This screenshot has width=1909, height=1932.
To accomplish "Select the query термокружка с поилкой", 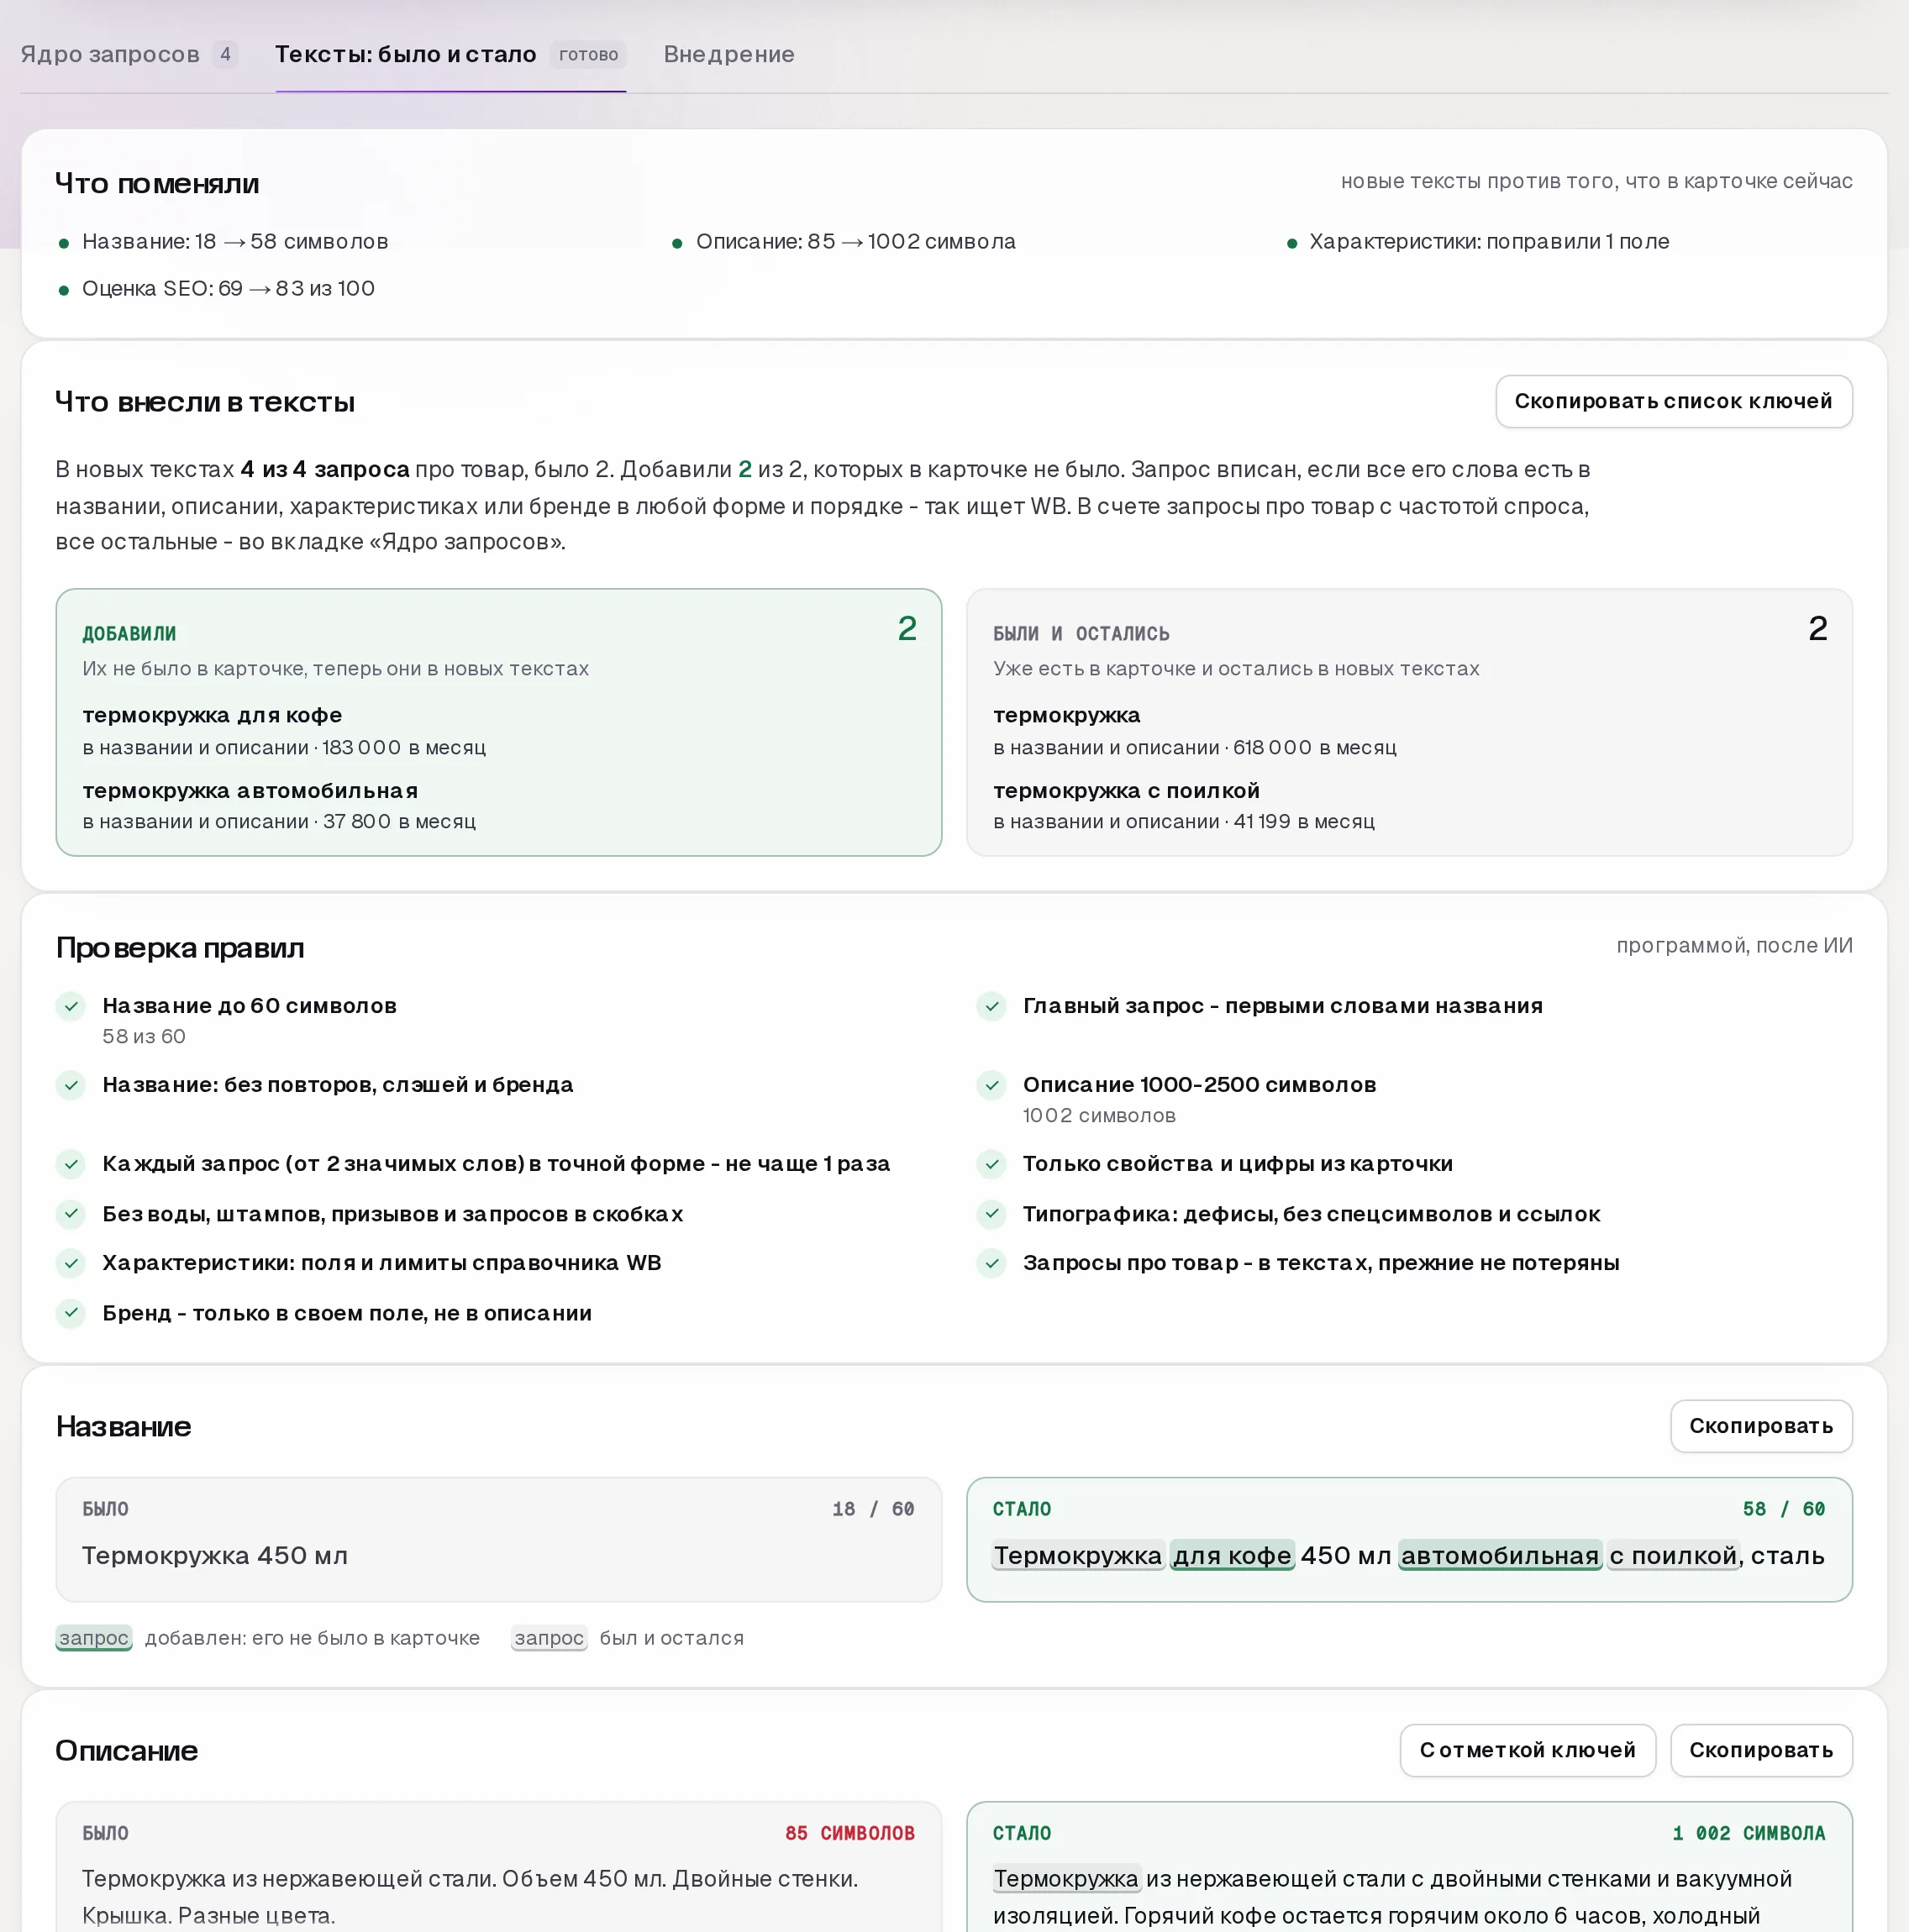I will (1126, 790).
